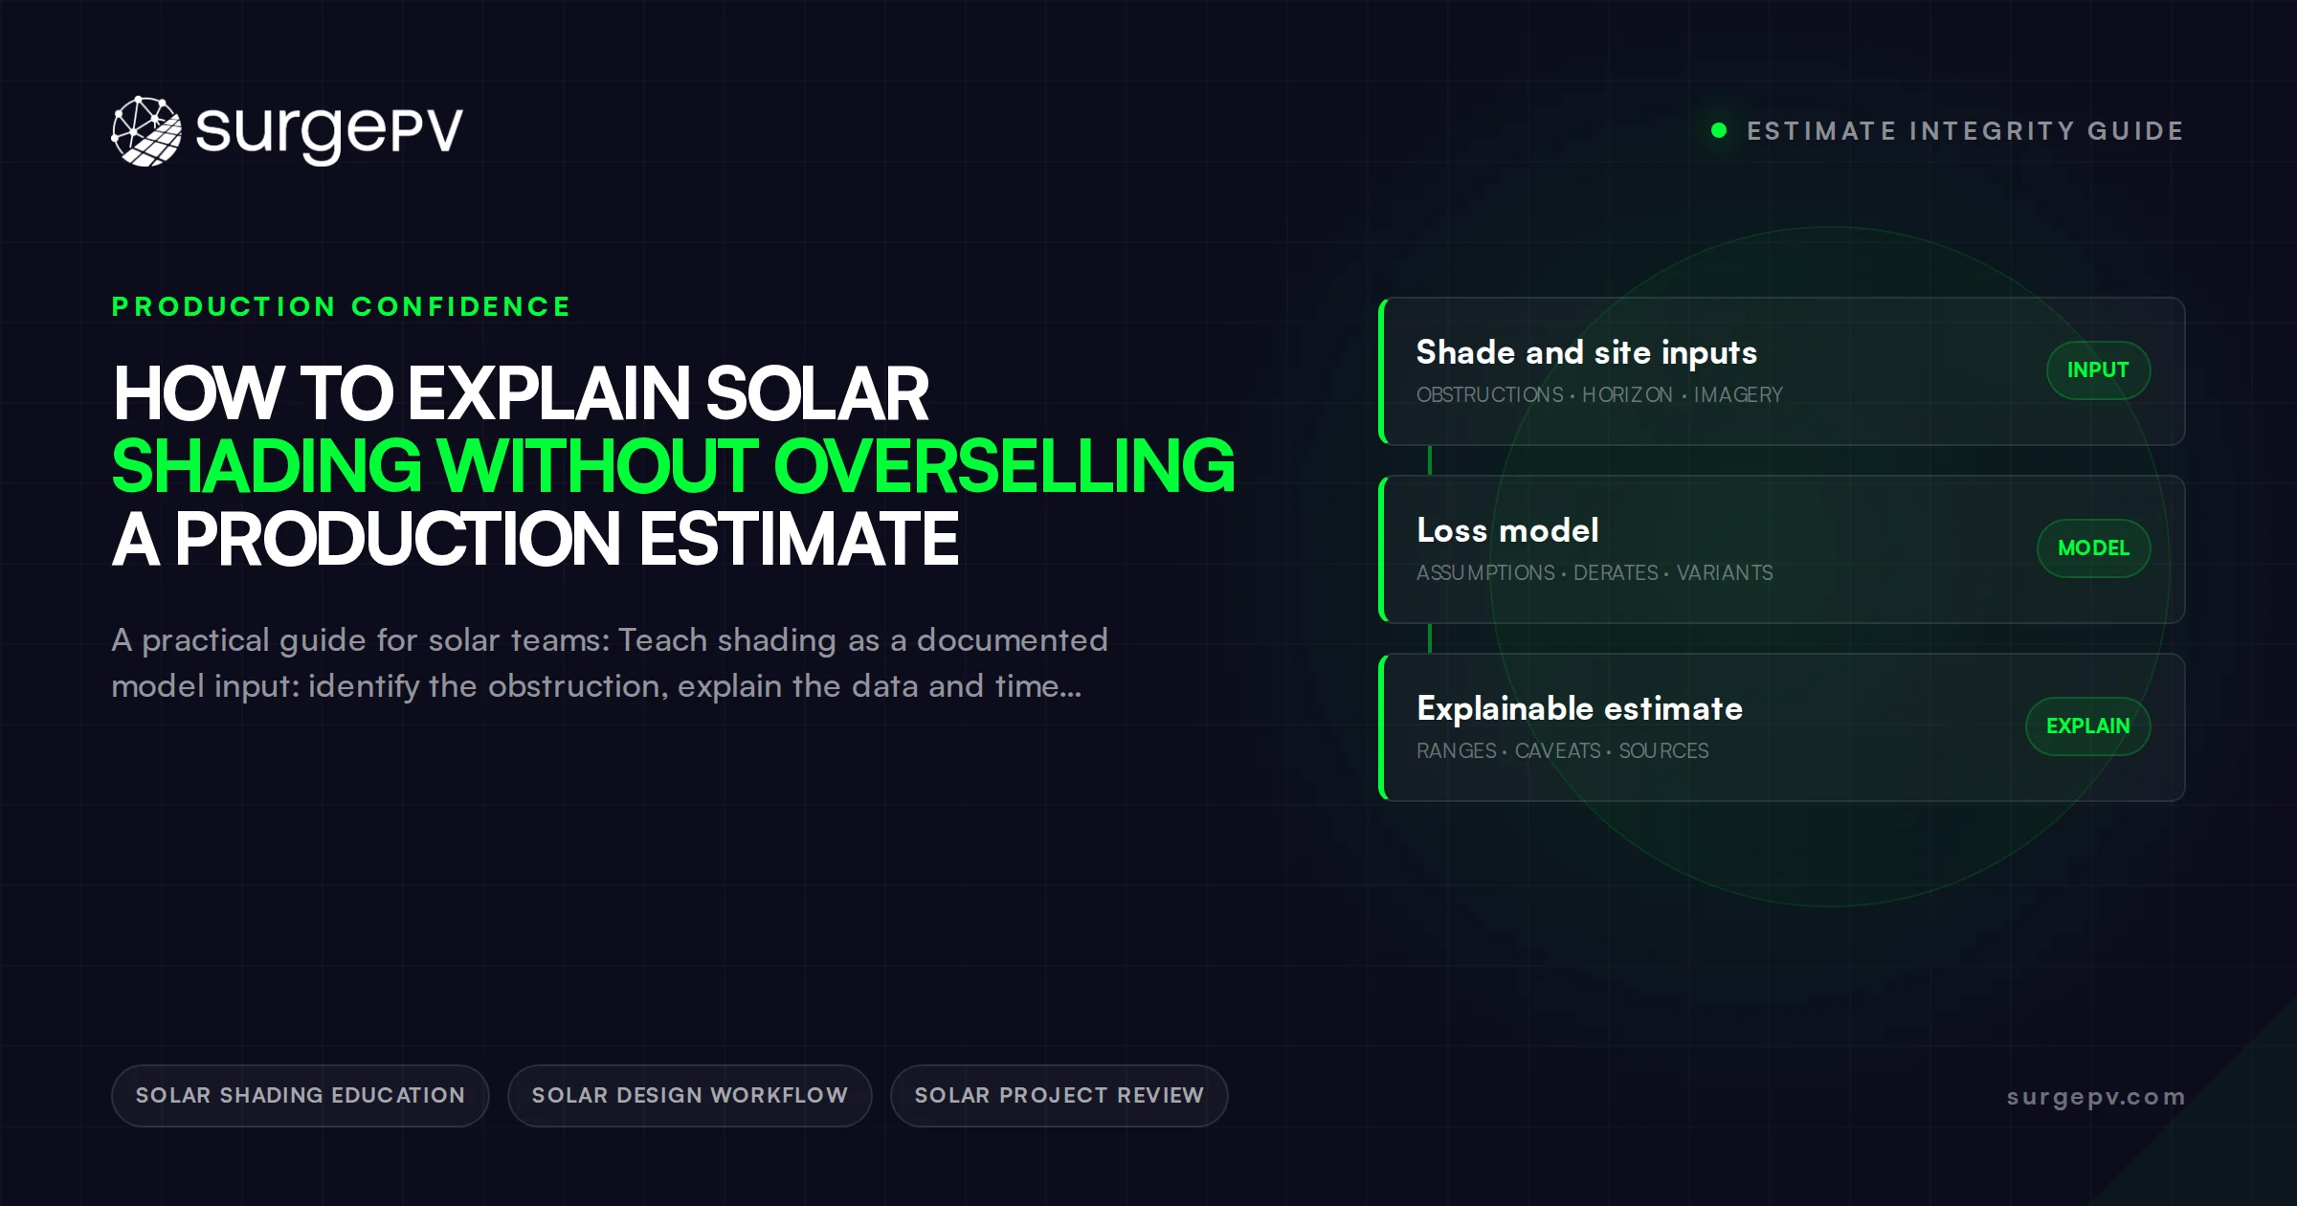Click the Solar Design Workflow tag
This screenshot has height=1206, width=2297.
click(x=690, y=1096)
